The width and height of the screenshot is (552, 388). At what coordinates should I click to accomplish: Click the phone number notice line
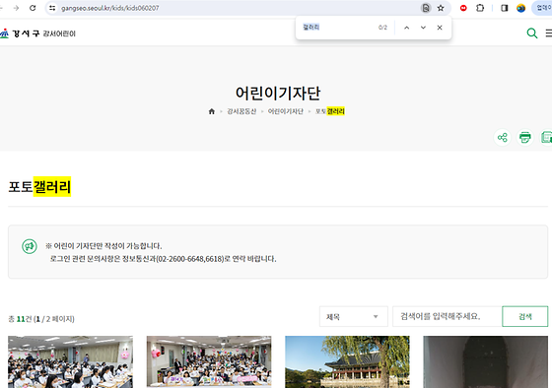[x=163, y=259]
